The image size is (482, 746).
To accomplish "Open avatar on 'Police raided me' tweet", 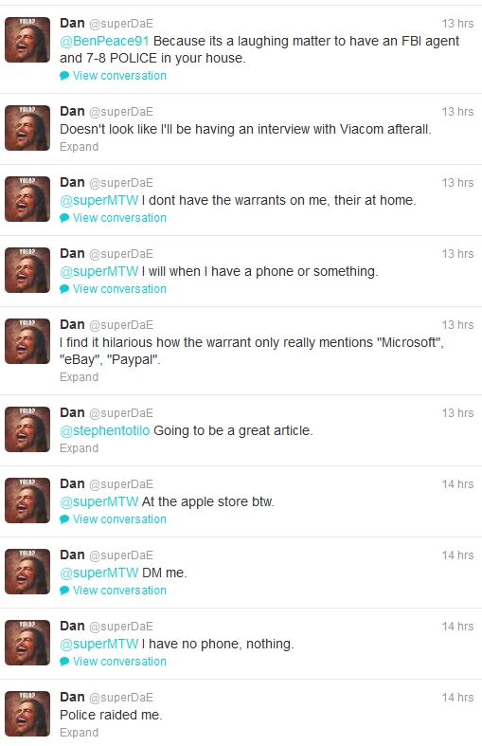I will coord(27,714).
